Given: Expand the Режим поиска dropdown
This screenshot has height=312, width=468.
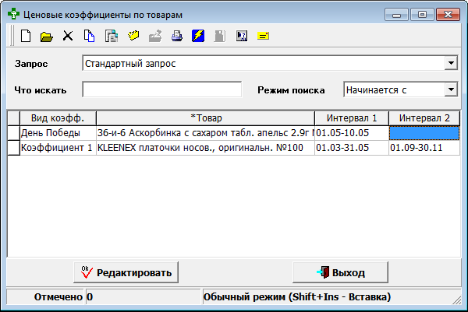Looking at the screenshot, I should click(451, 89).
